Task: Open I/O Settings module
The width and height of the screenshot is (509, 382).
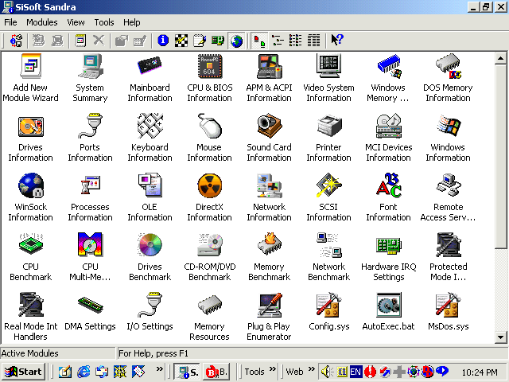Action: (x=150, y=312)
